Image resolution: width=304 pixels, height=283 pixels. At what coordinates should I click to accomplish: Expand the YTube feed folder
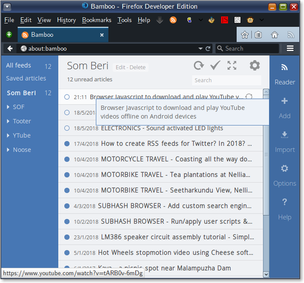(8, 136)
